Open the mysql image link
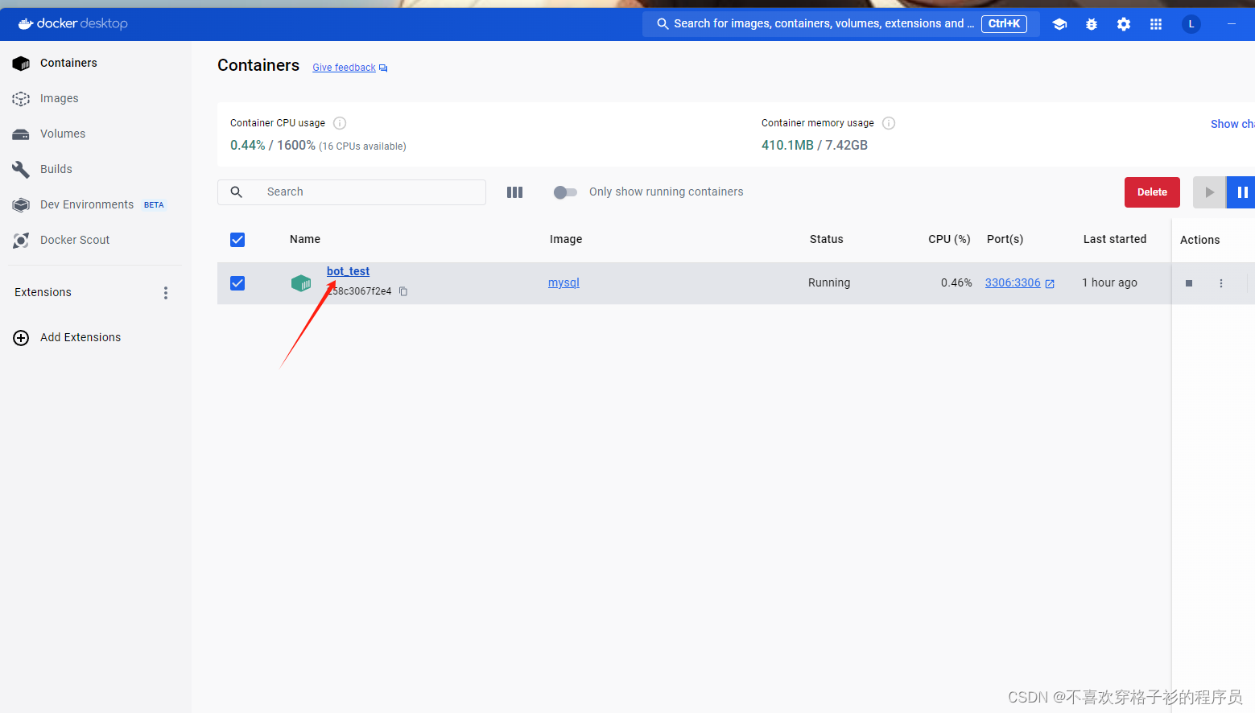 point(564,282)
